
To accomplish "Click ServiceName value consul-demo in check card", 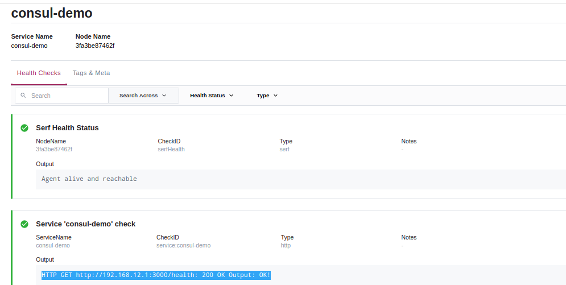I will pos(53,245).
